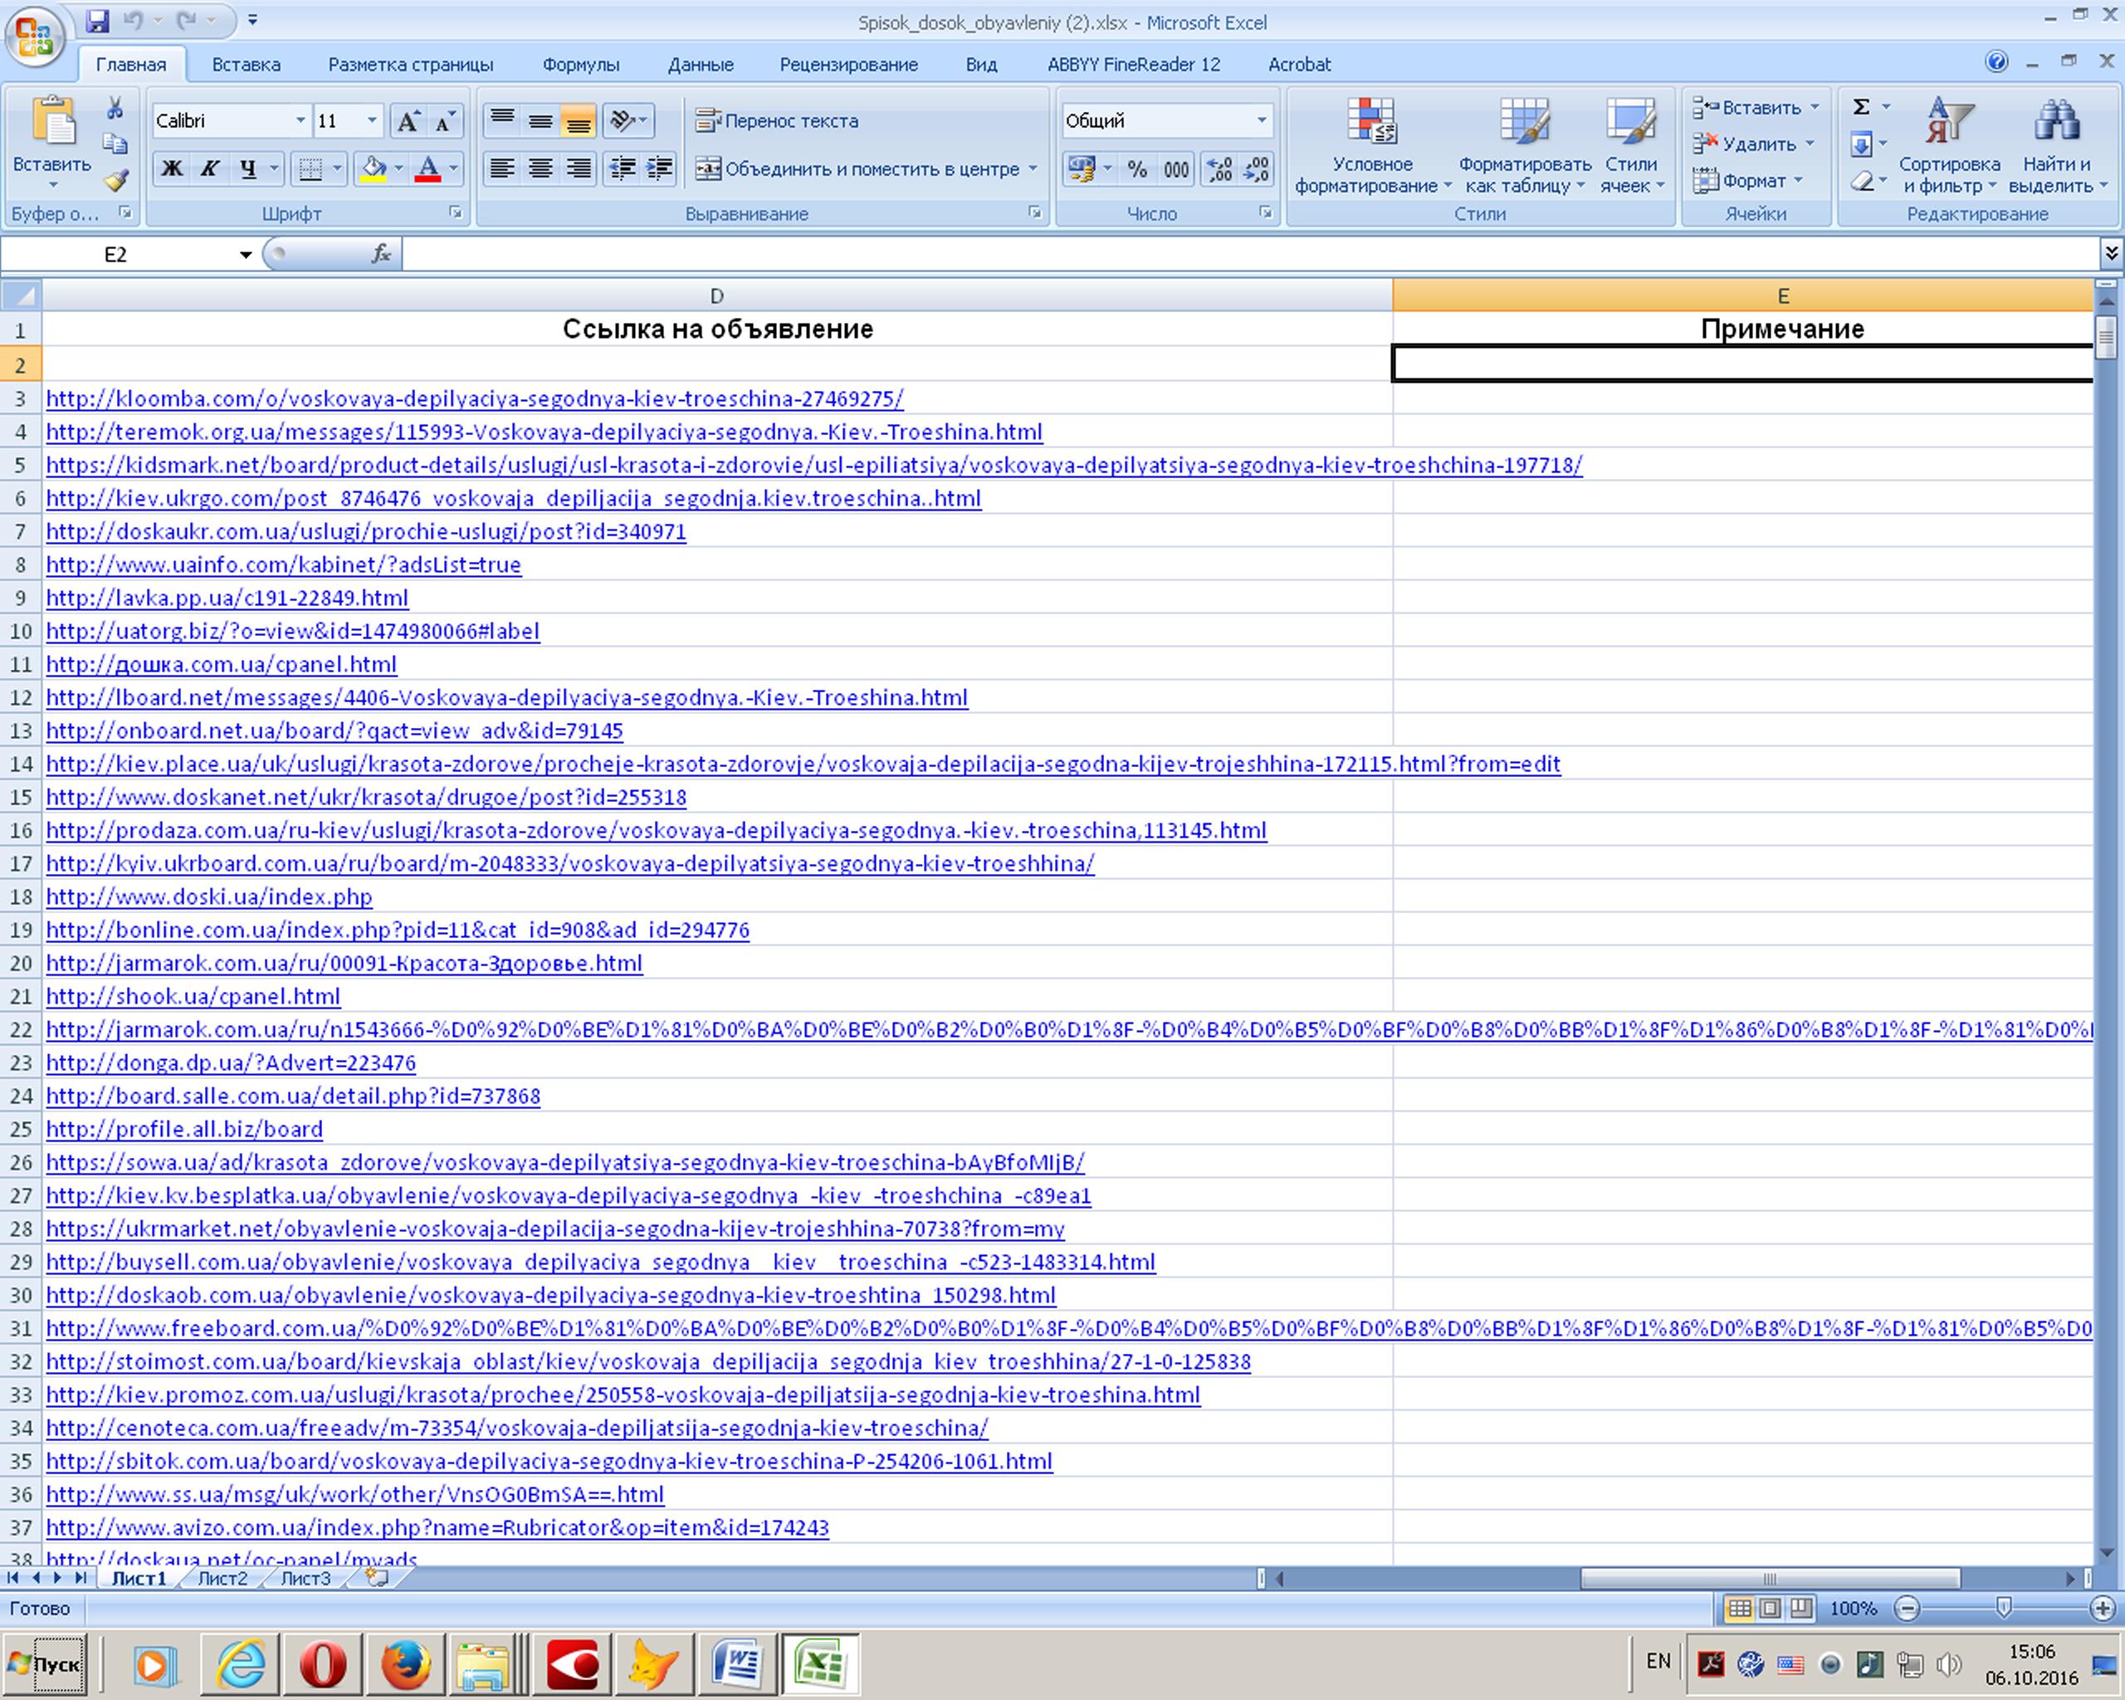Apply center horizontal alignment
The image size is (2125, 1700).
[x=540, y=169]
